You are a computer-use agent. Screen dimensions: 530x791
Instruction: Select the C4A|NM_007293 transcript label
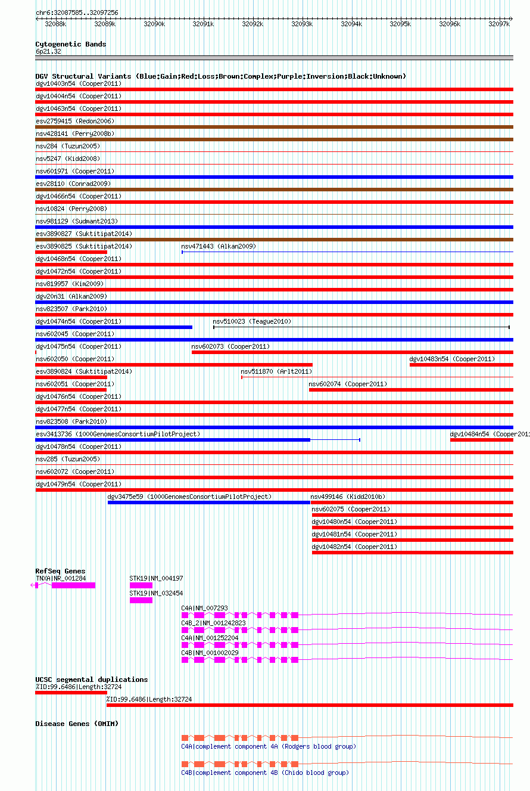(205, 608)
